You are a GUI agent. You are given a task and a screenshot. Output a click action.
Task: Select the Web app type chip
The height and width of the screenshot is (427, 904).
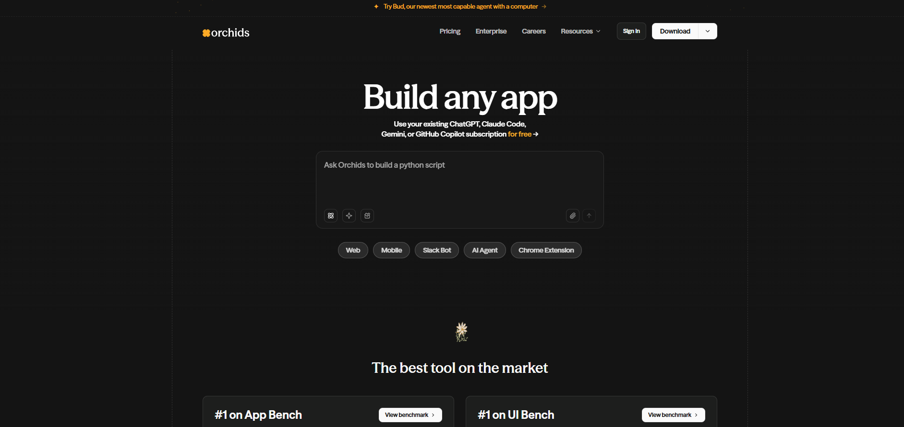pos(353,250)
